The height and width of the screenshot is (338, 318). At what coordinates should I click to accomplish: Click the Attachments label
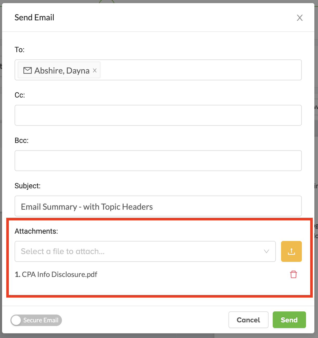[36, 231]
